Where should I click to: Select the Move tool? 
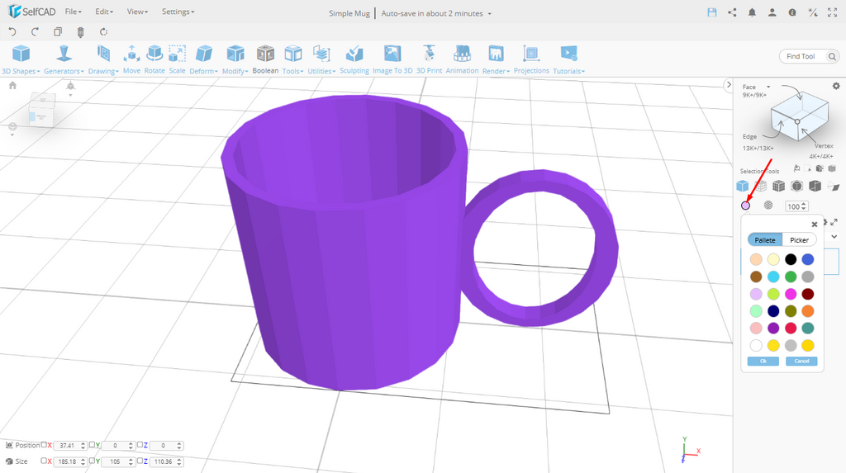coord(131,60)
